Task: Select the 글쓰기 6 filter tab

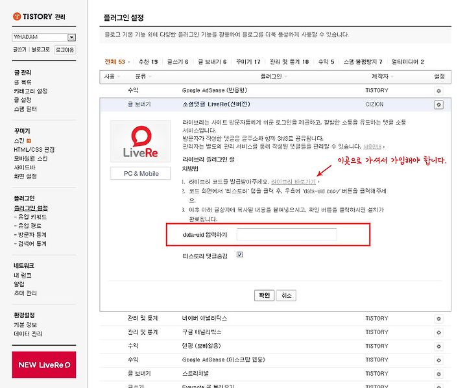Action: pos(178,62)
